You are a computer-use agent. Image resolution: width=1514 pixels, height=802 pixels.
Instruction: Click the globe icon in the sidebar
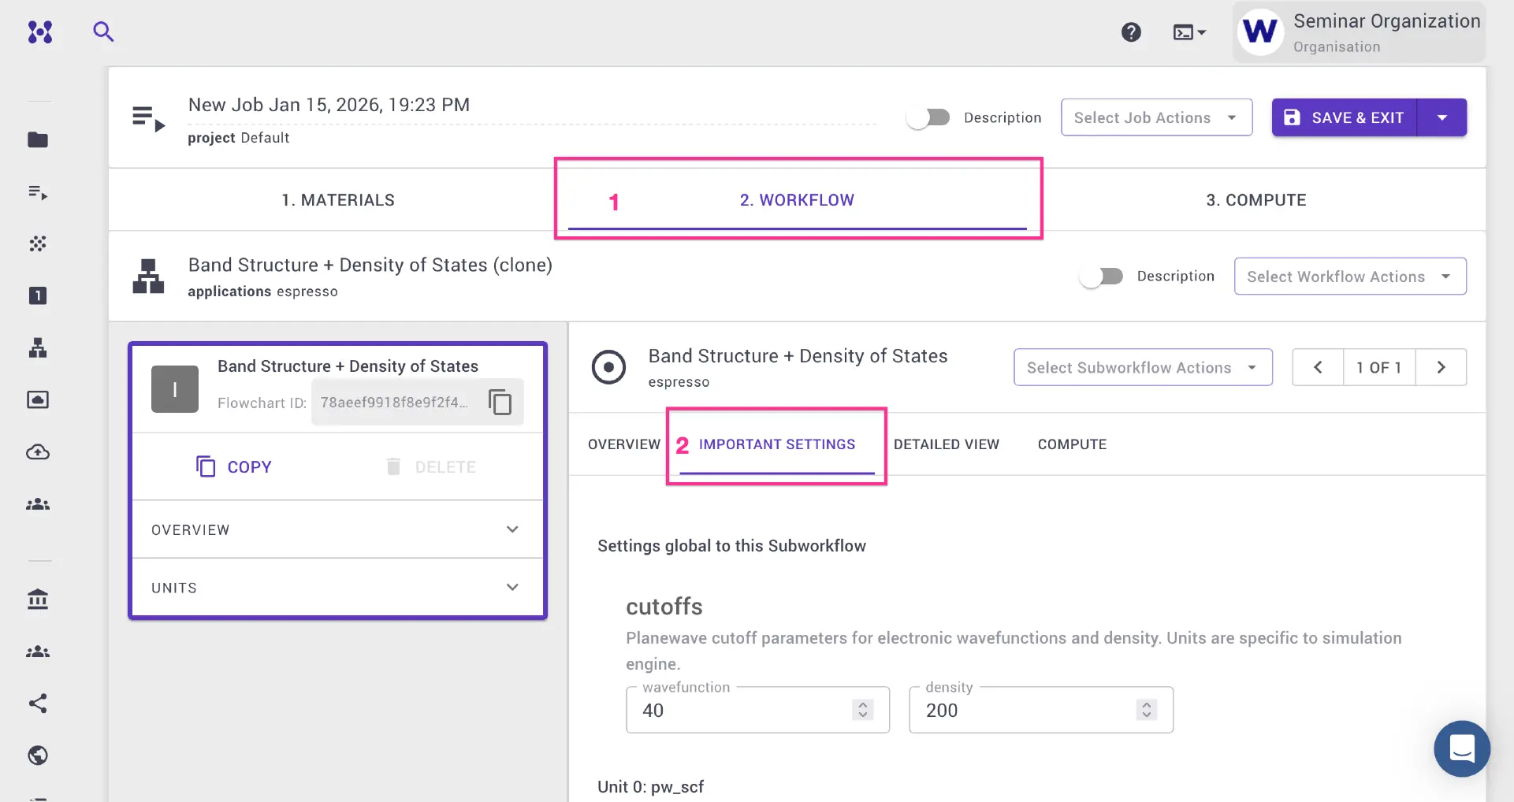[37, 756]
